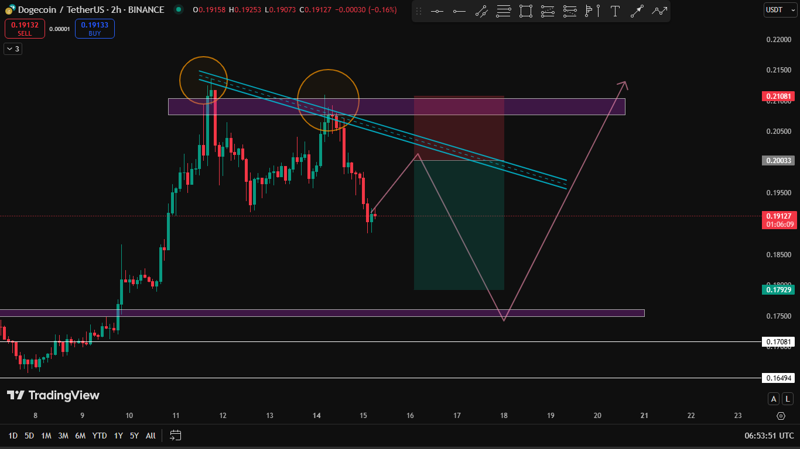Set date range to 5Y

tap(134, 436)
